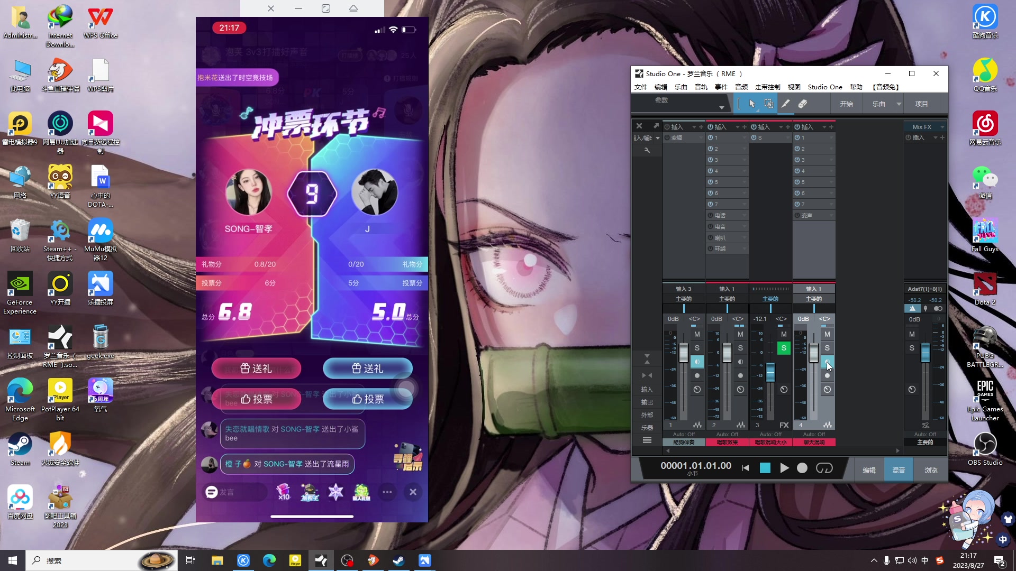
Task: Pick the paint pencil tool in Studio One
Action: [x=786, y=104]
